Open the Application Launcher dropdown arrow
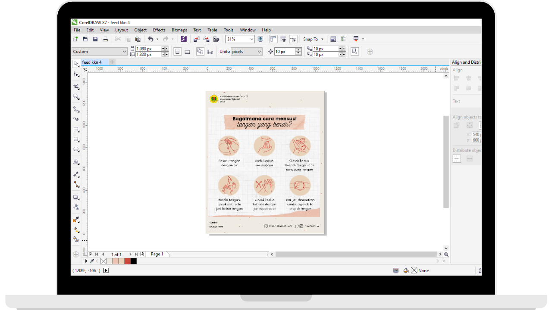The width and height of the screenshot is (552, 310). click(x=363, y=39)
